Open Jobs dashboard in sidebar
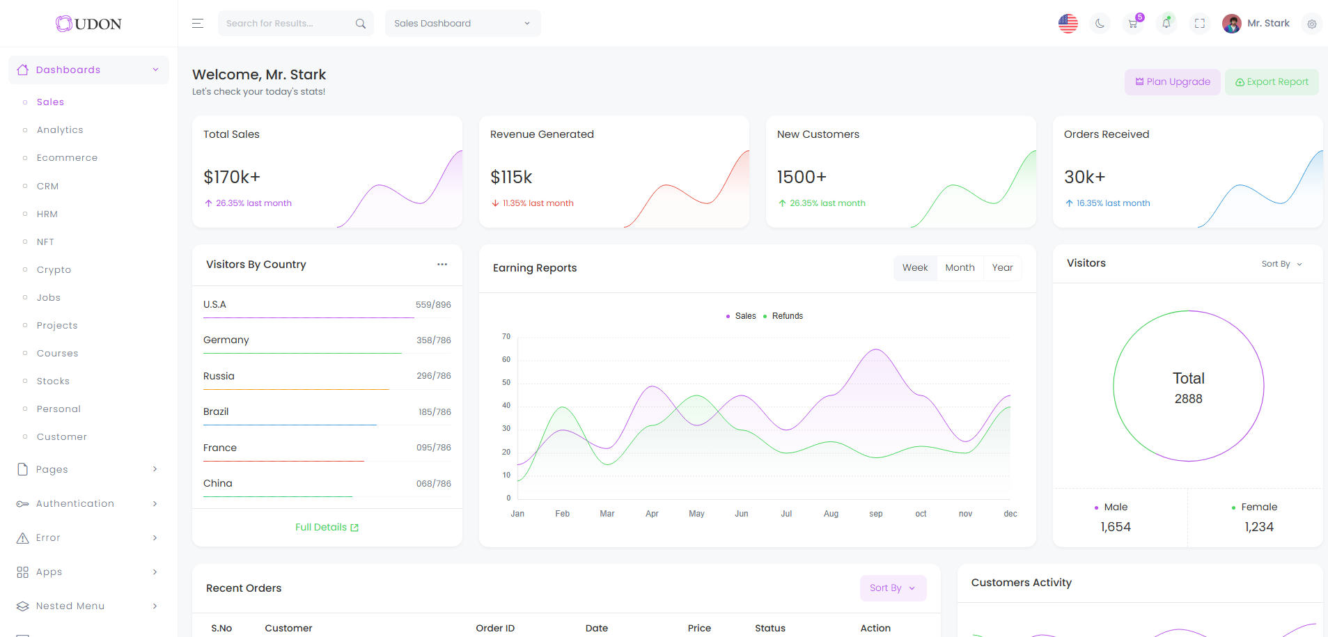This screenshot has height=637, width=1328. (48, 297)
